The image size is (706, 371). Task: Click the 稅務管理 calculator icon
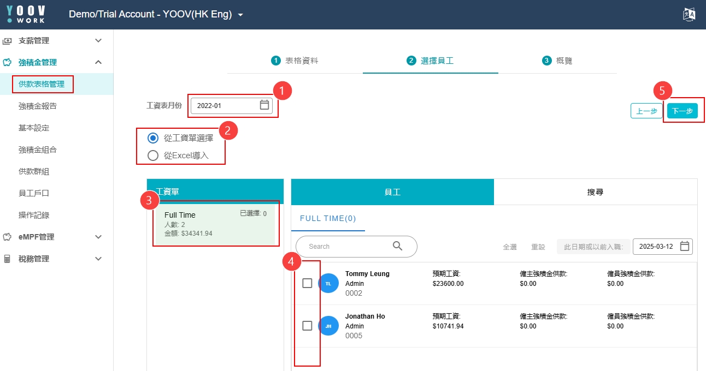(x=7, y=259)
